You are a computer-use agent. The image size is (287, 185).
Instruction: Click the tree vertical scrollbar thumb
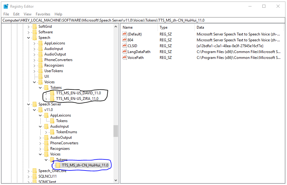pos(116,131)
